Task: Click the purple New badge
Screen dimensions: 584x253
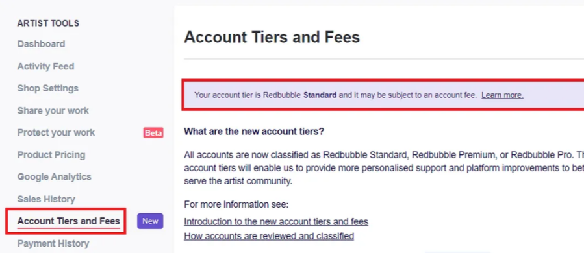Action: click(x=150, y=221)
